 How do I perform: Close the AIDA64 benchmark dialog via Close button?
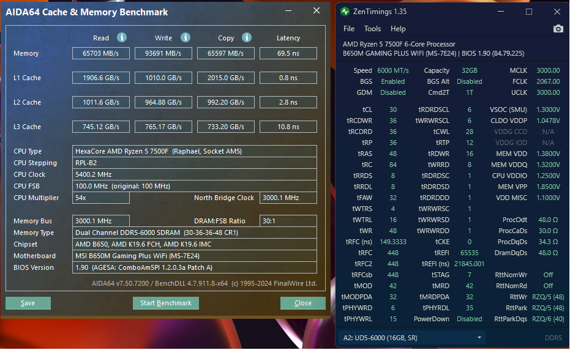pyautogui.click(x=303, y=303)
